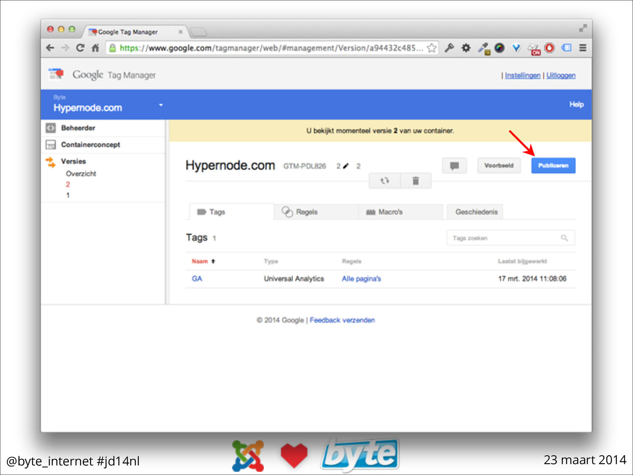Image resolution: width=633 pixels, height=475 pixels.
Task: Open Overzicht under Versies
Action: (81, 174)
